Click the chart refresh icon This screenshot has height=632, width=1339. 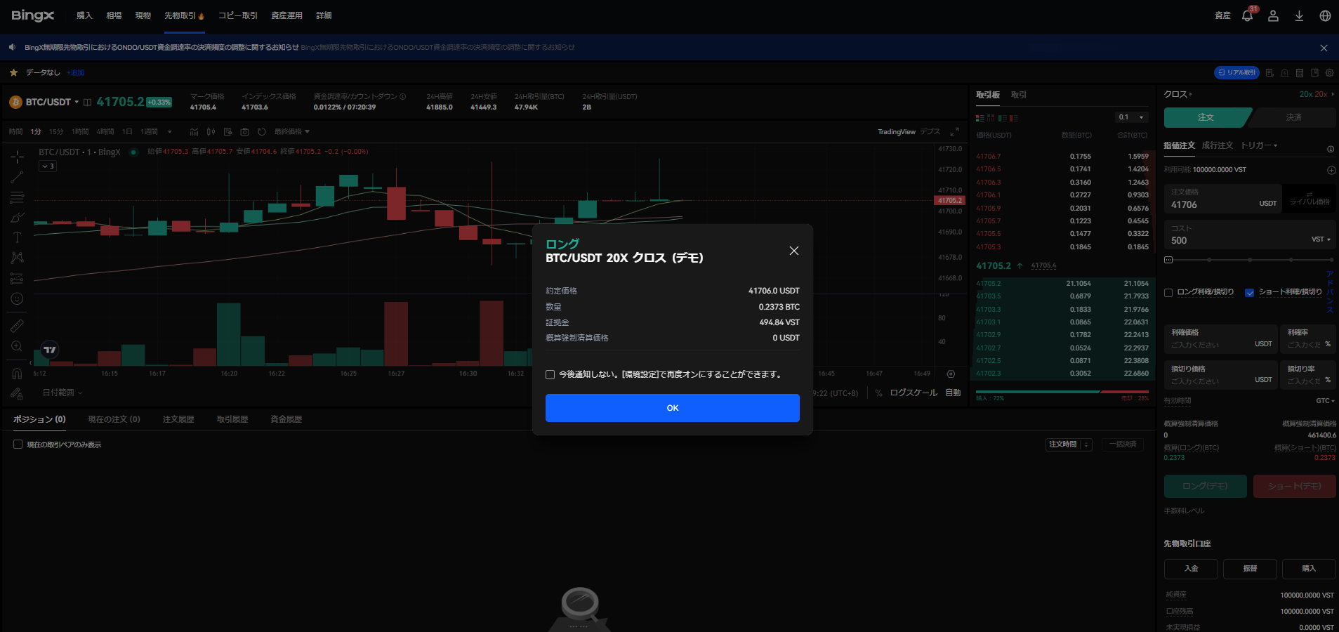tap(262, 132)
